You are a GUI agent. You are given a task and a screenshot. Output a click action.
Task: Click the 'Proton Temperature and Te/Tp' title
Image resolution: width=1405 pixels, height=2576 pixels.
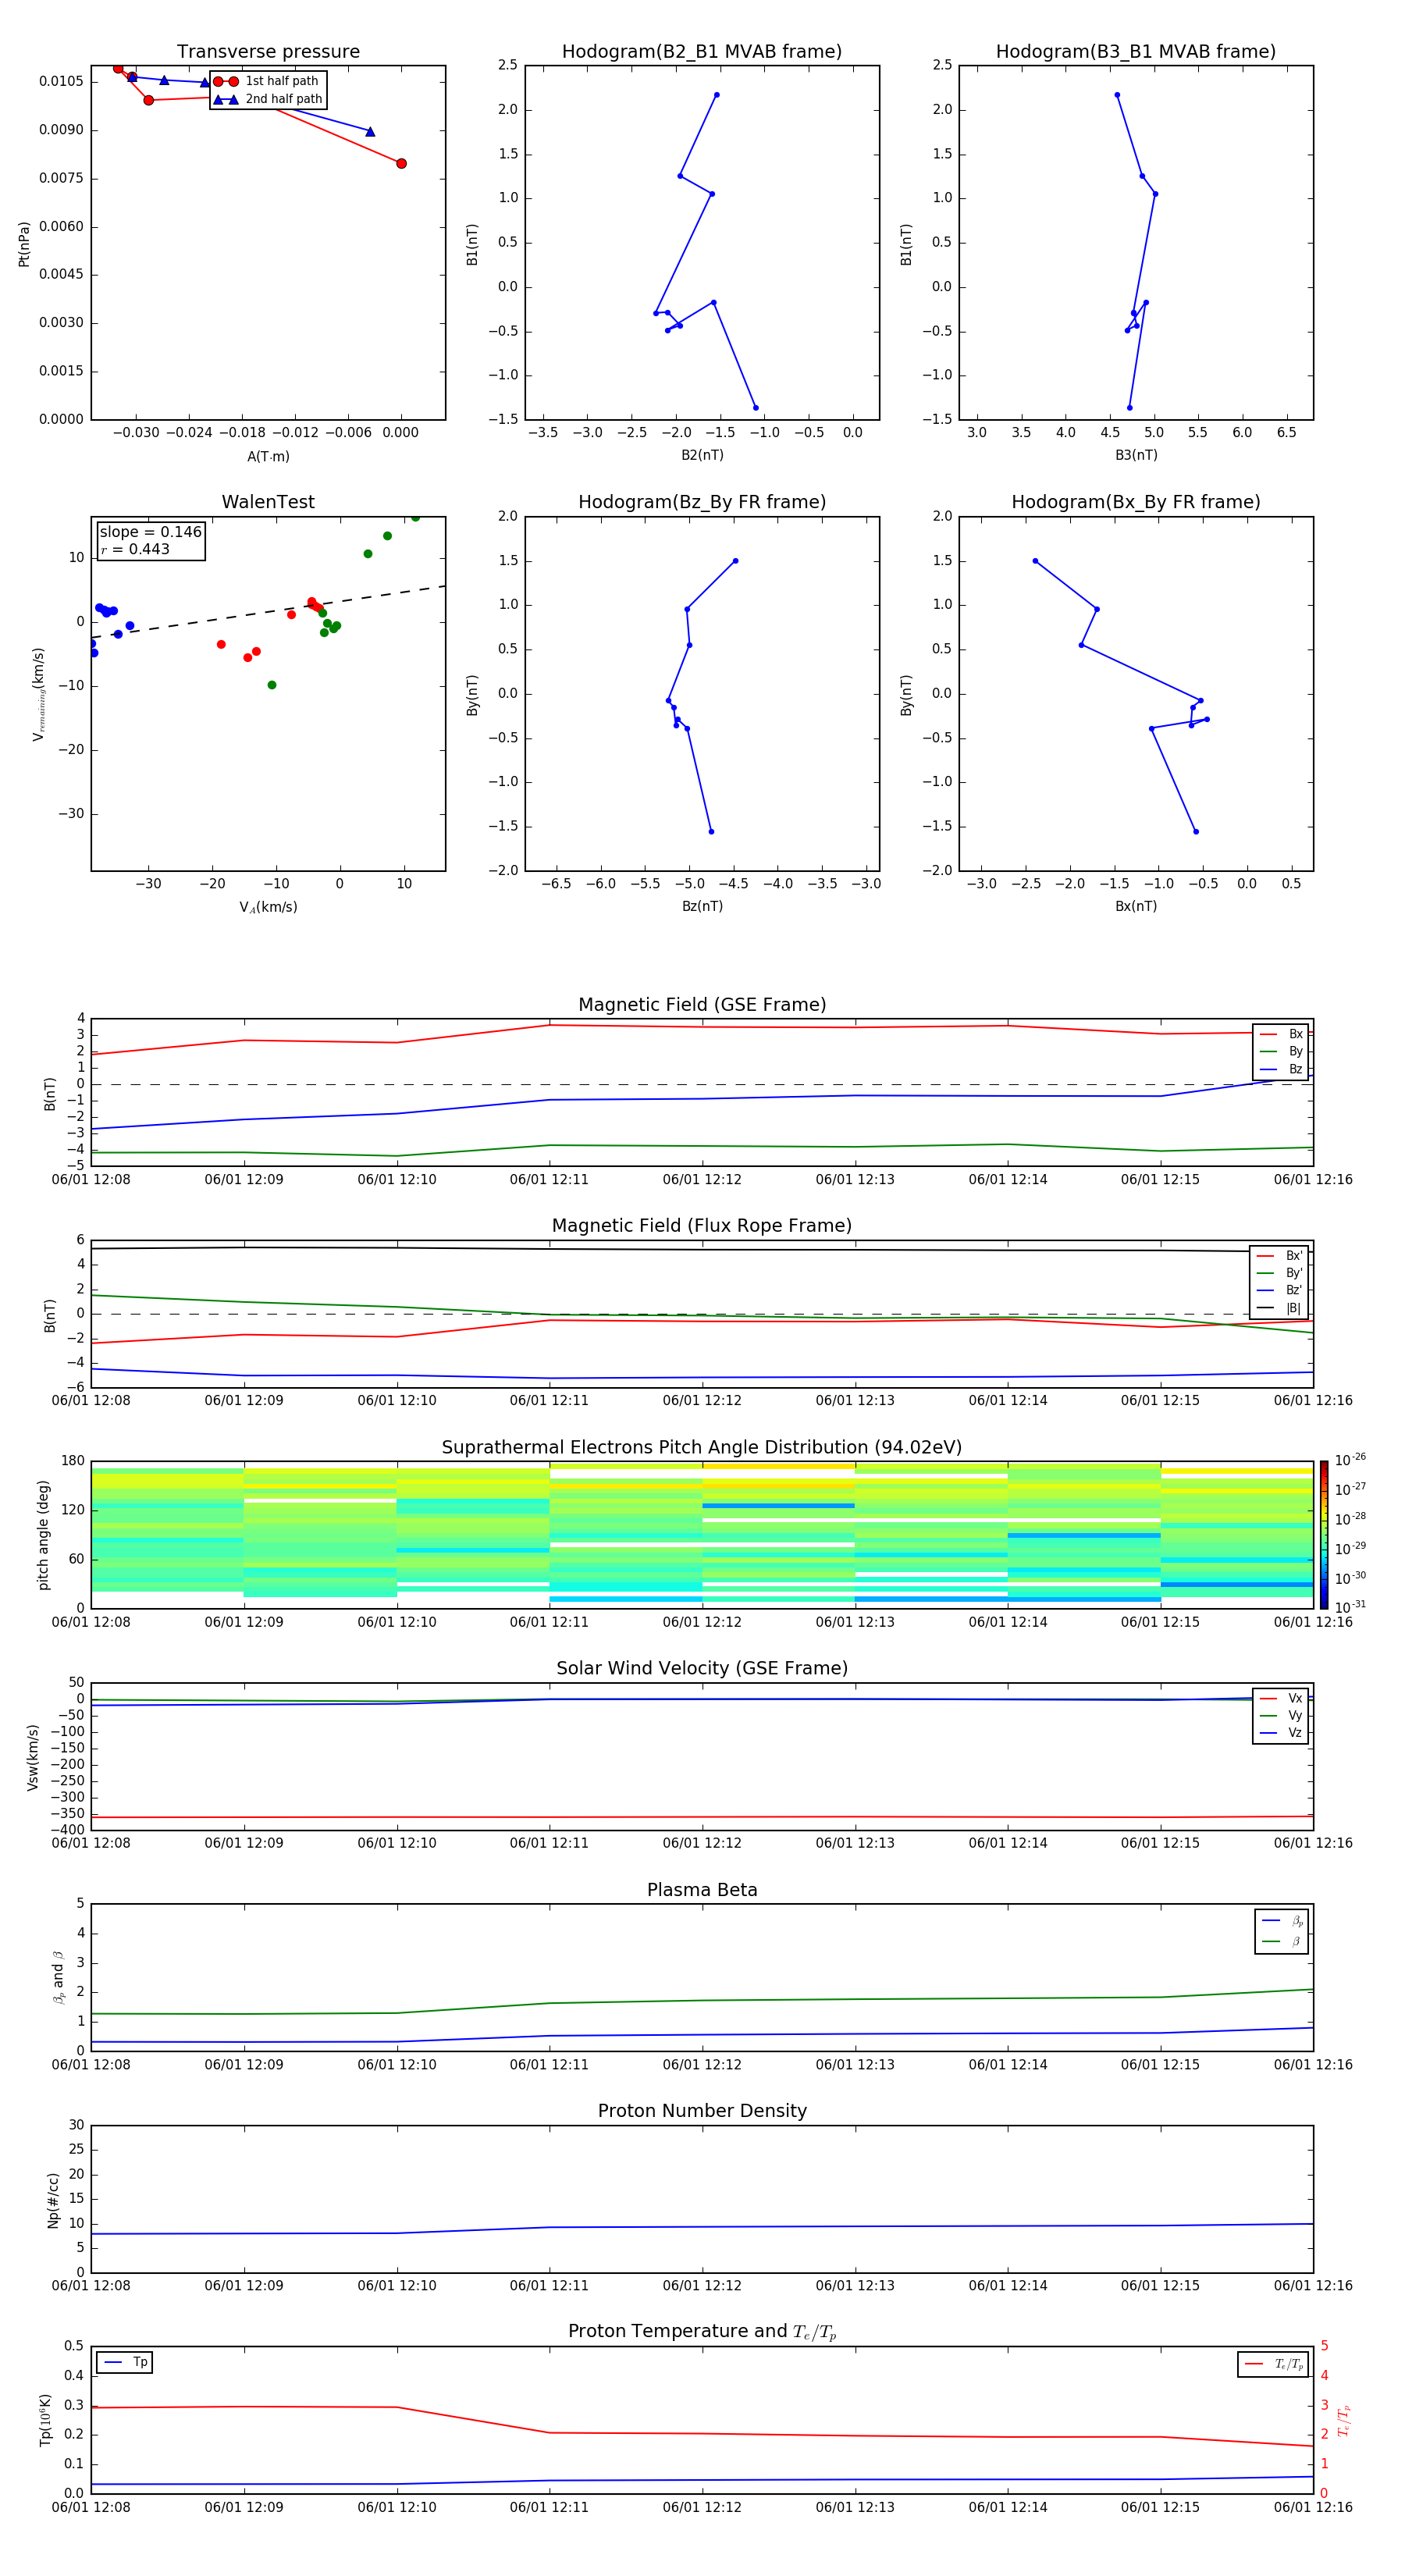pos(702,2332)
